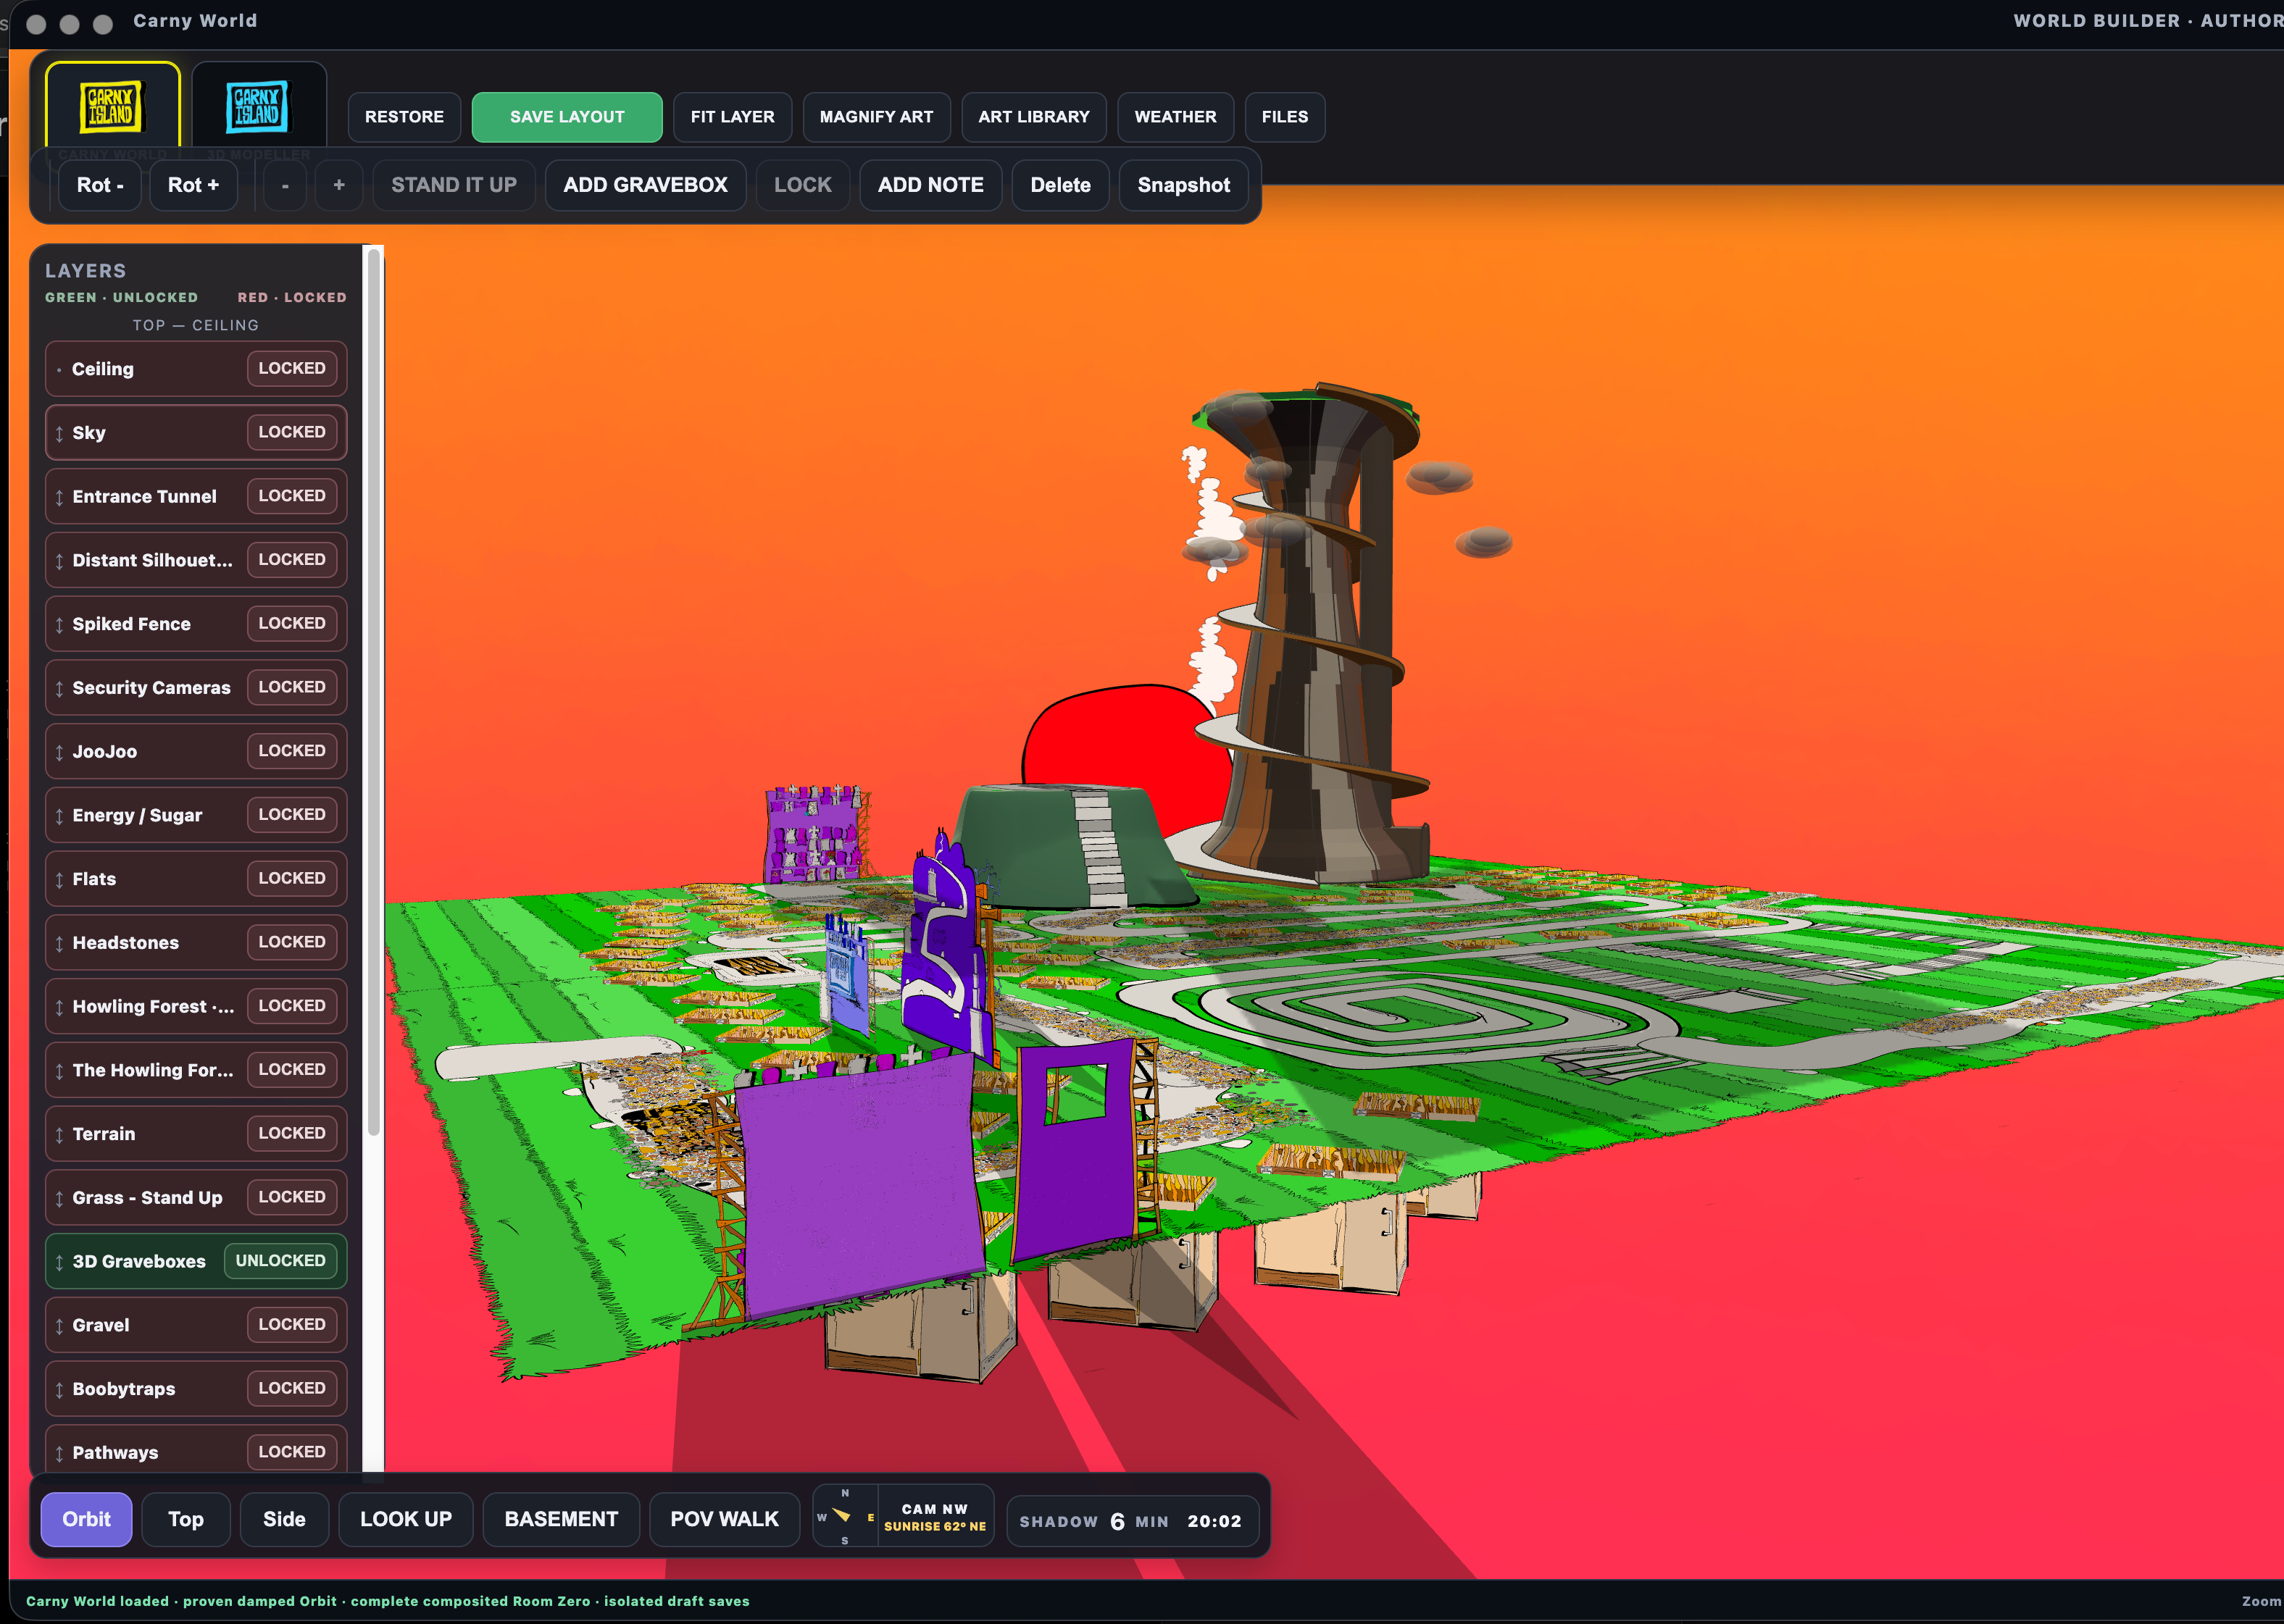Switch to Orbit camera mode
Screen dimensions: 2284x1624
[86, 1519]
